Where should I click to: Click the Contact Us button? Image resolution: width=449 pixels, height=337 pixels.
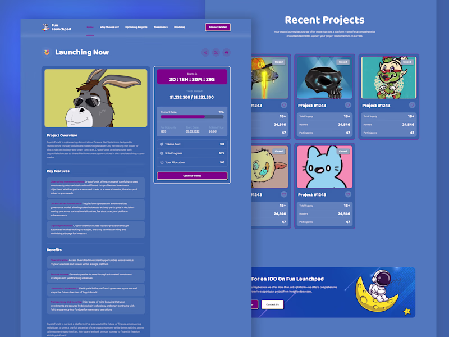pos(272,304)
